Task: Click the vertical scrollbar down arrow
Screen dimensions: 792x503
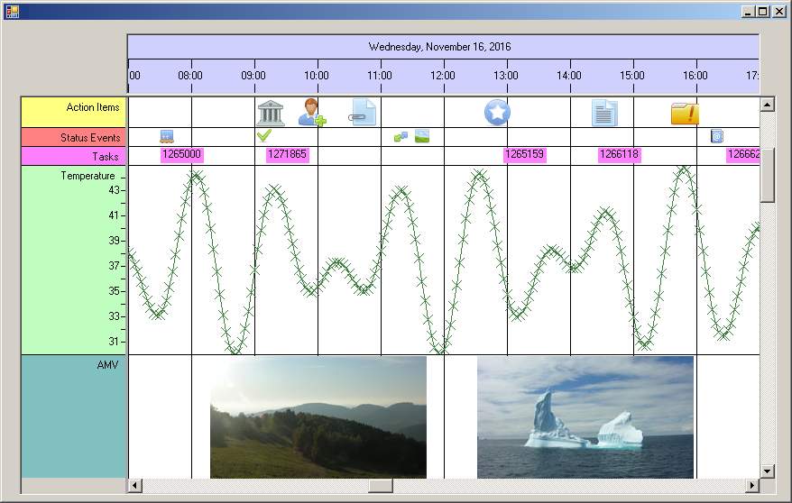Action: coord(768,471)
